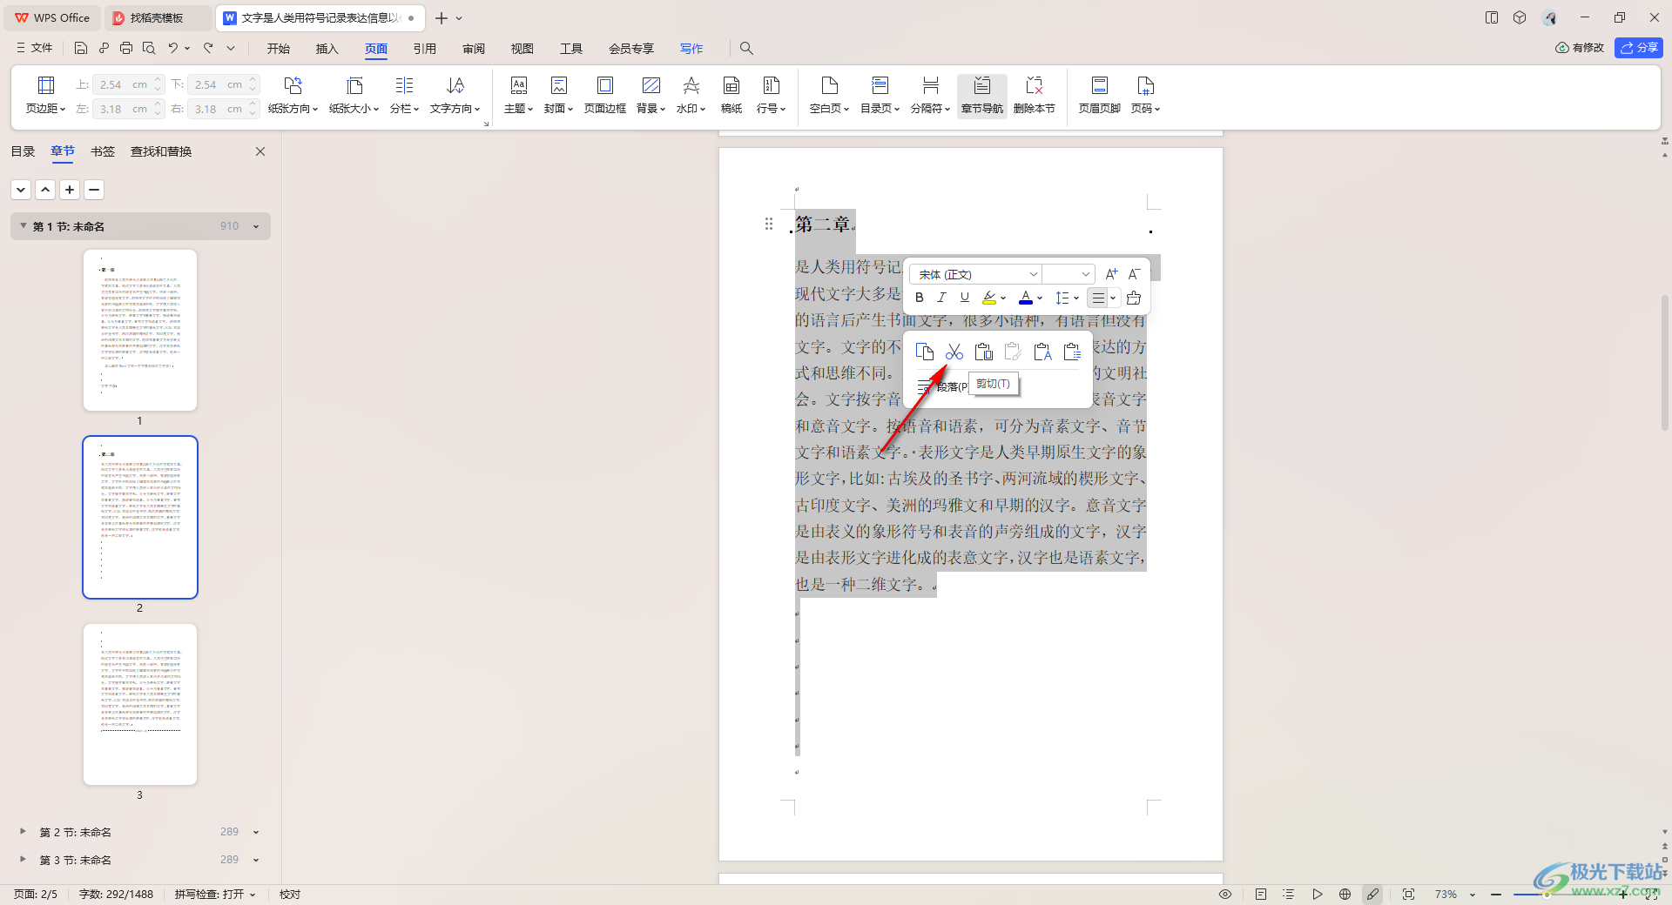This screenshot has height=905, width=1672.
Task: Click the cut scissors icon in popup
Action: click(954, 352)
